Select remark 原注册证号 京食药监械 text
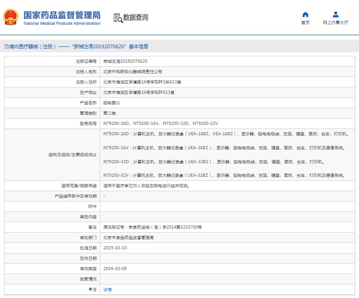Screen dimensions: 359x298 click(153, 227)
